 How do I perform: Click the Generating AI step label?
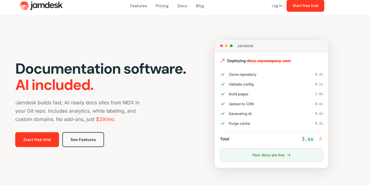[240, 114]
